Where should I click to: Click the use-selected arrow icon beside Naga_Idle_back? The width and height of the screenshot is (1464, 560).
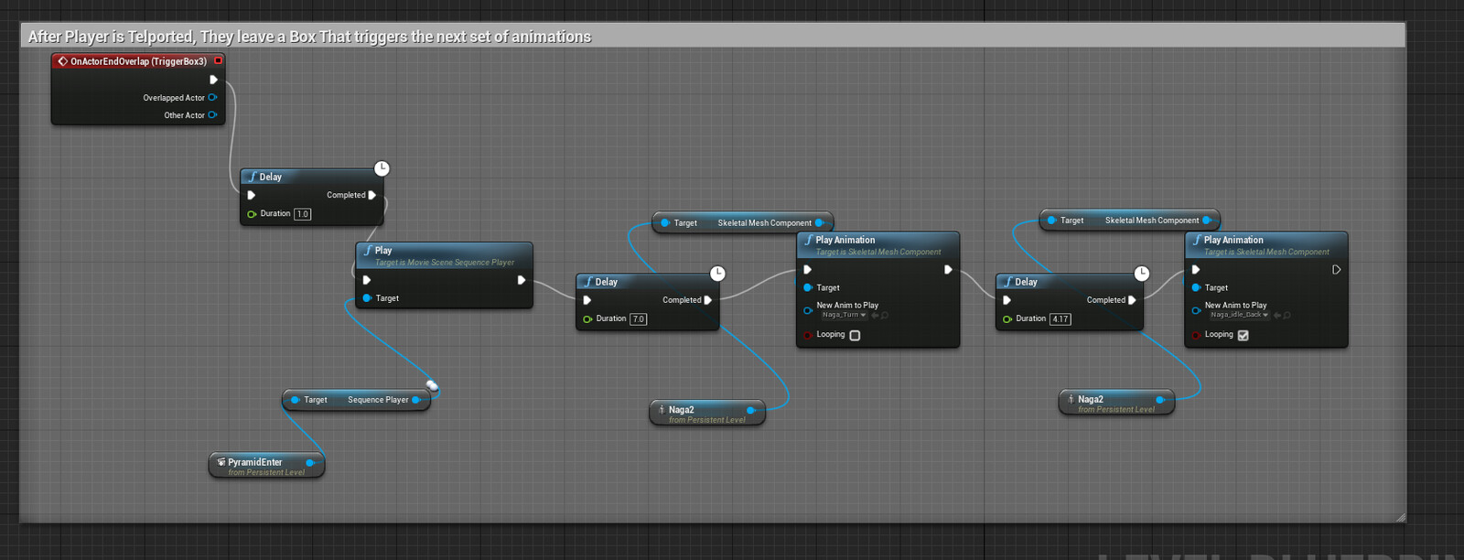click(1277, 316)
